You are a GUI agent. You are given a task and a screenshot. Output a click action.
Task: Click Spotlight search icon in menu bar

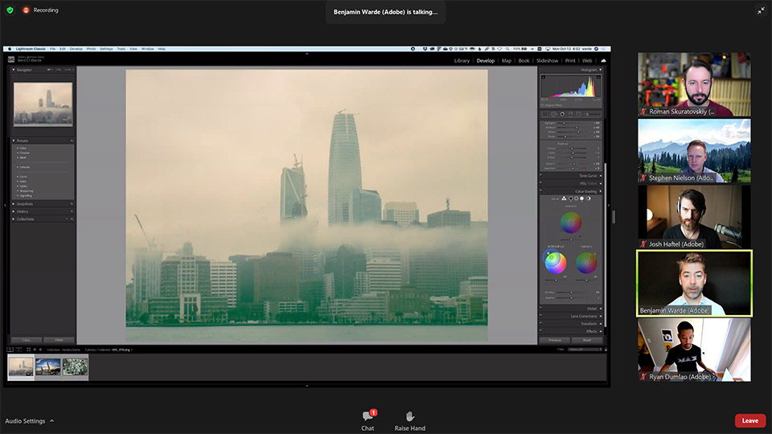click(x=507, y=49)
